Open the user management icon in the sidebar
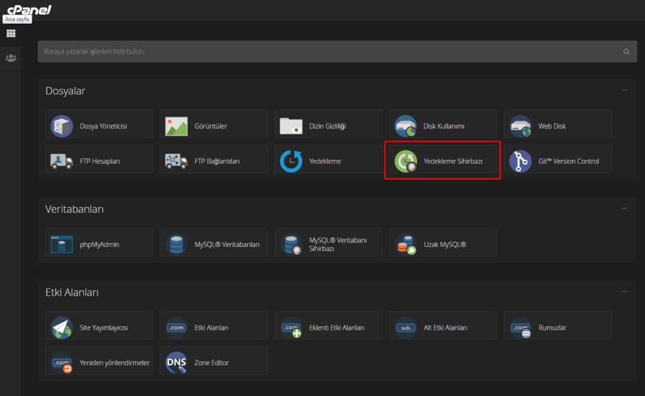645x396 pixels. point(11,58)
